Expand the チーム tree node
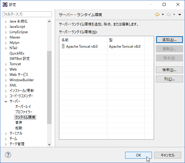Image resolution: width=185 pixels, height=163 pixels. coord(6,139)
